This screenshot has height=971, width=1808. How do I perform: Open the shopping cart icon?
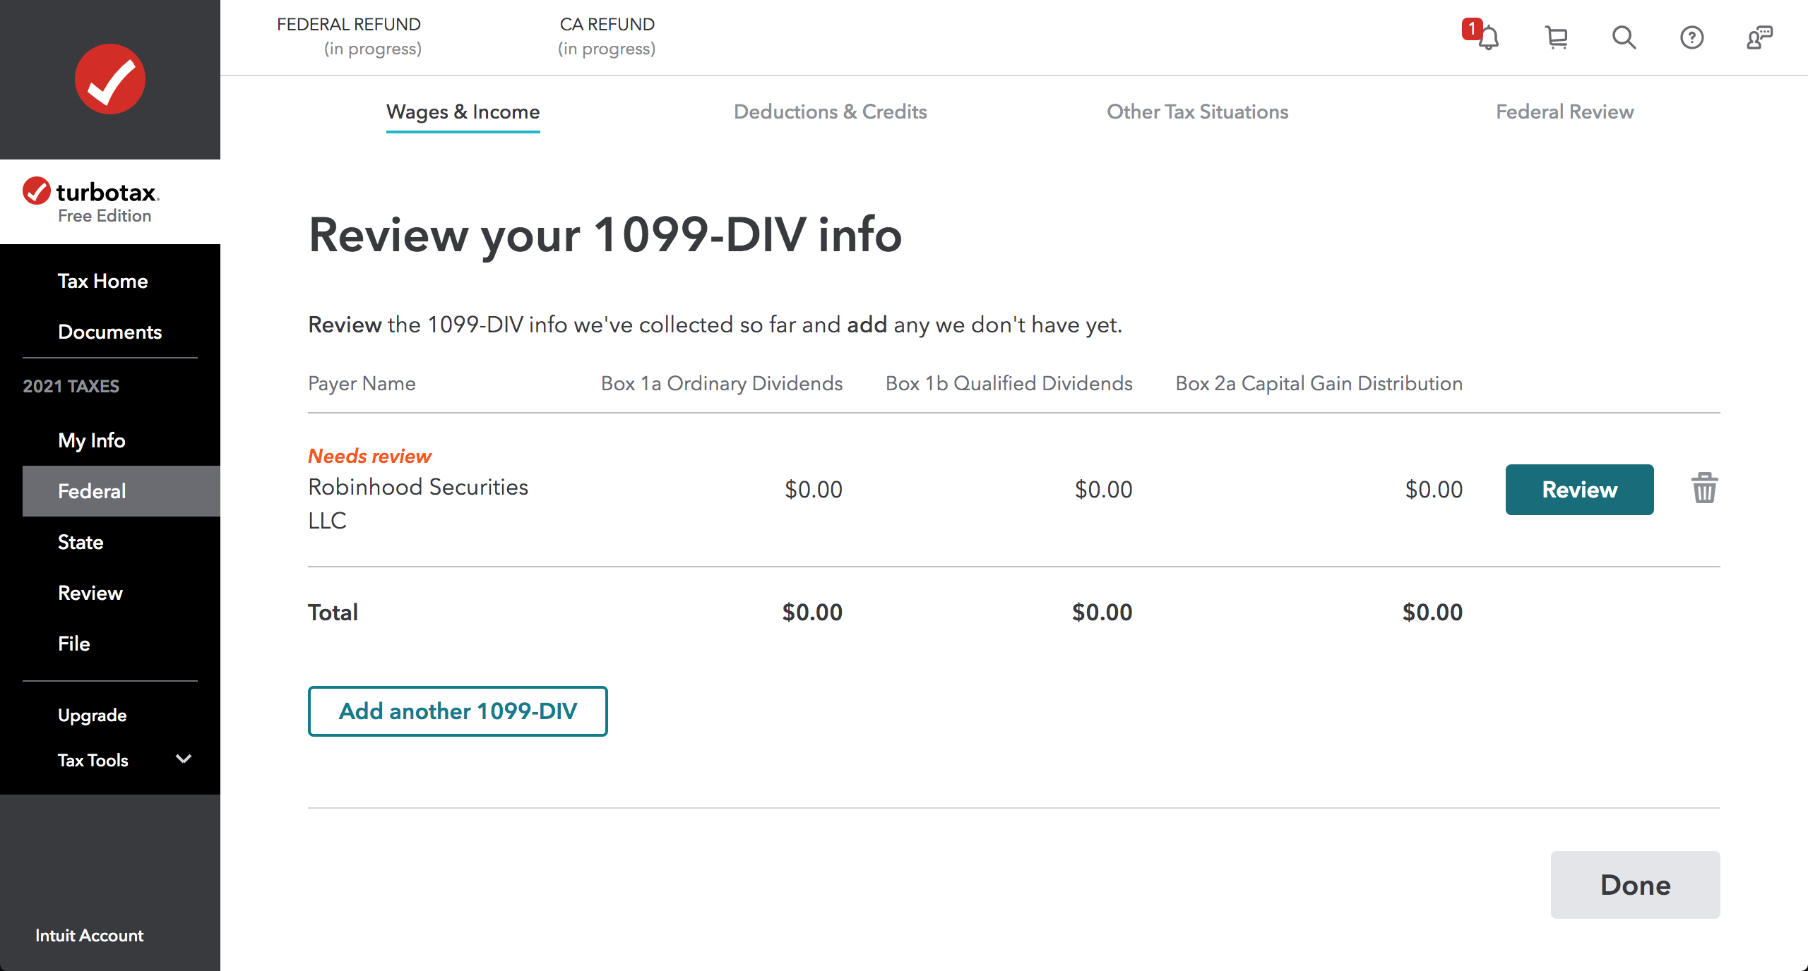1556,37
